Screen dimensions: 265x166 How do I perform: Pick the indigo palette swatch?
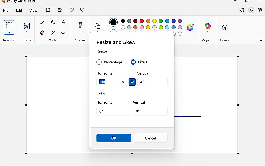coord(174,21)
